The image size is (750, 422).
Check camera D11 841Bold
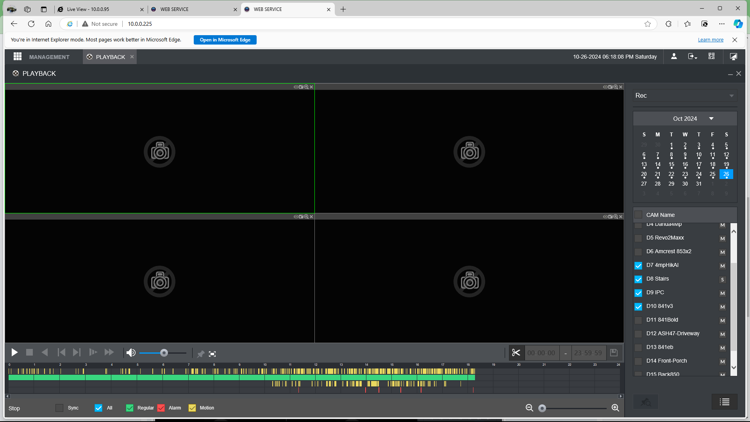coord(638,320)
